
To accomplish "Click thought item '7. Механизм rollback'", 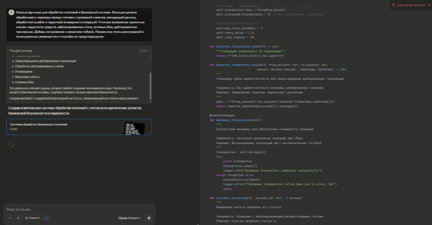I will [x=25, y=77].
